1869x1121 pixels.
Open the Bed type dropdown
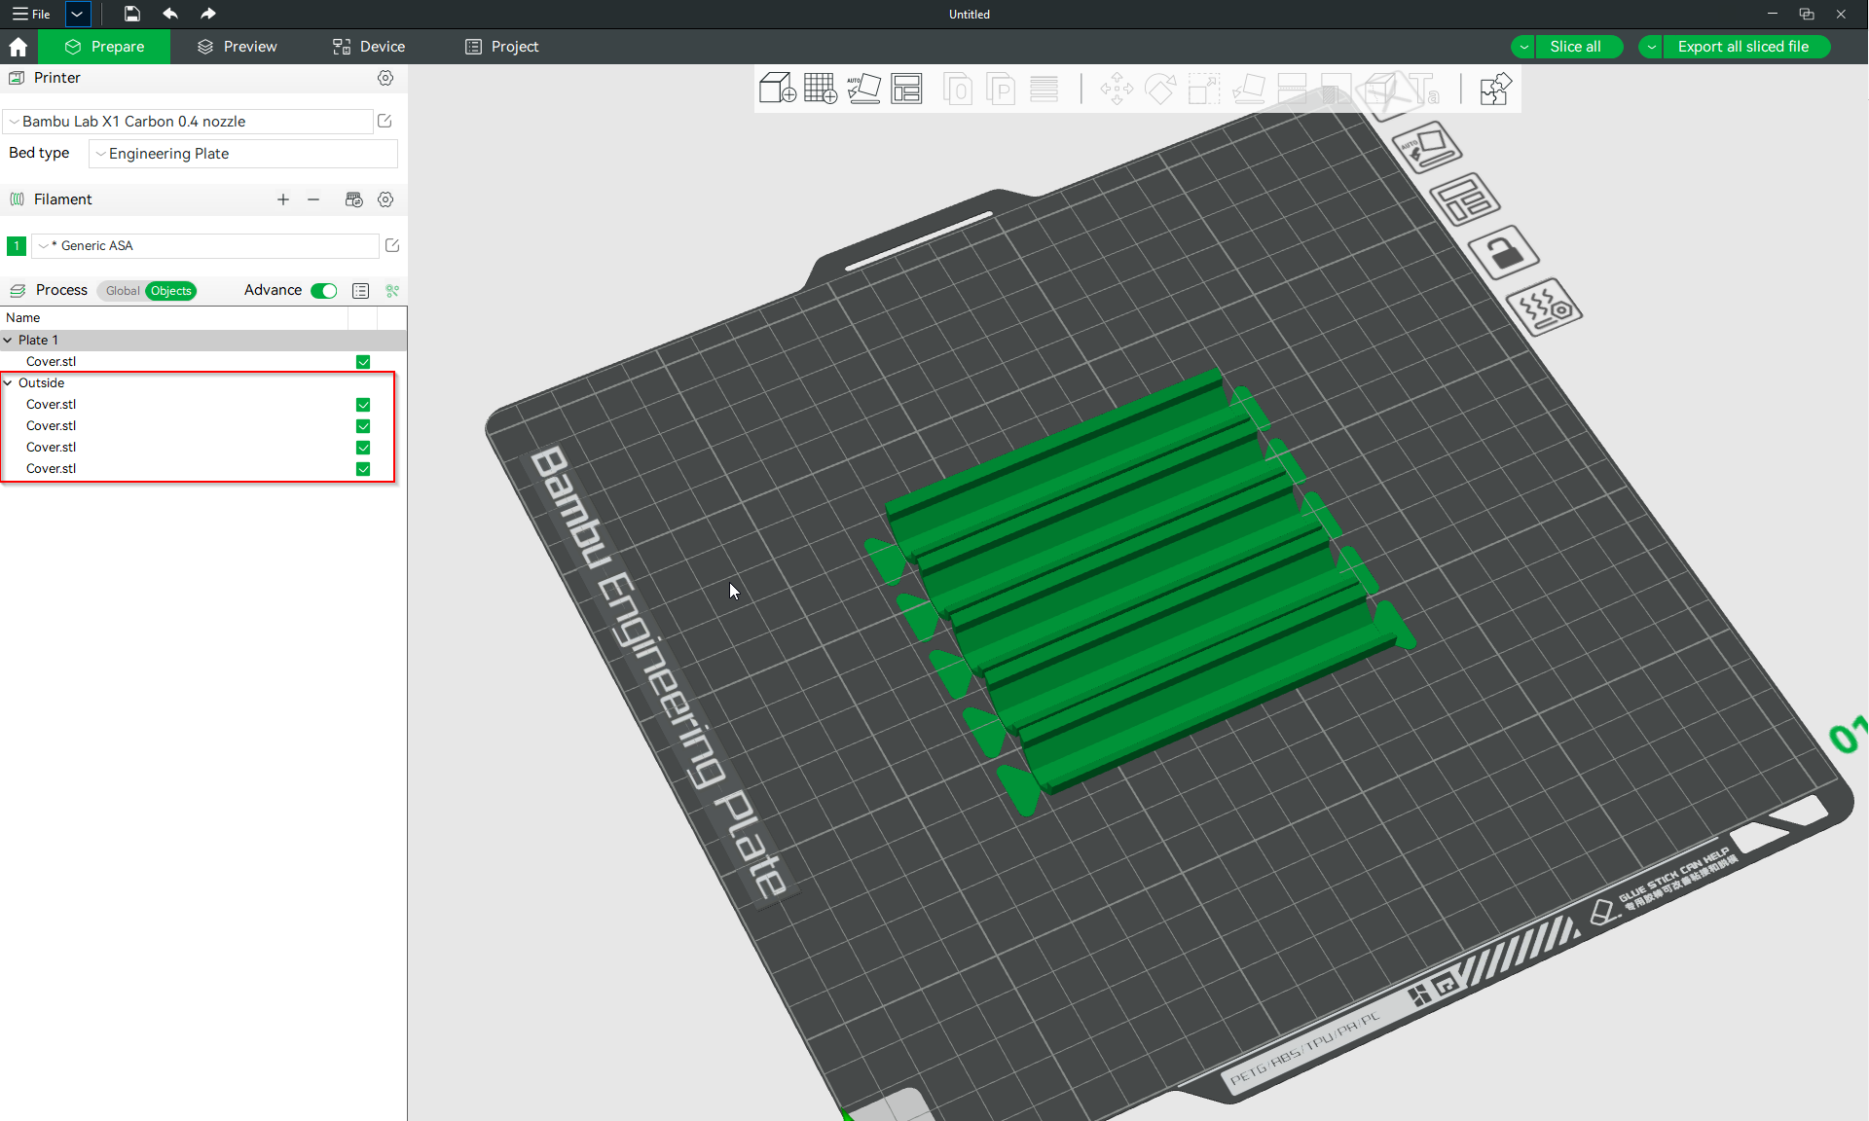241,154
